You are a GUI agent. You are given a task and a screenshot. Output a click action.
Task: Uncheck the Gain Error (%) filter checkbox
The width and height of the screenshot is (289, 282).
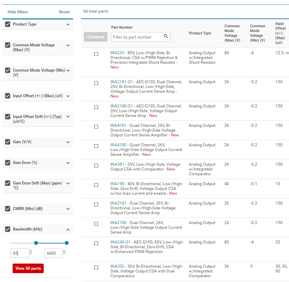coord(8,163)
